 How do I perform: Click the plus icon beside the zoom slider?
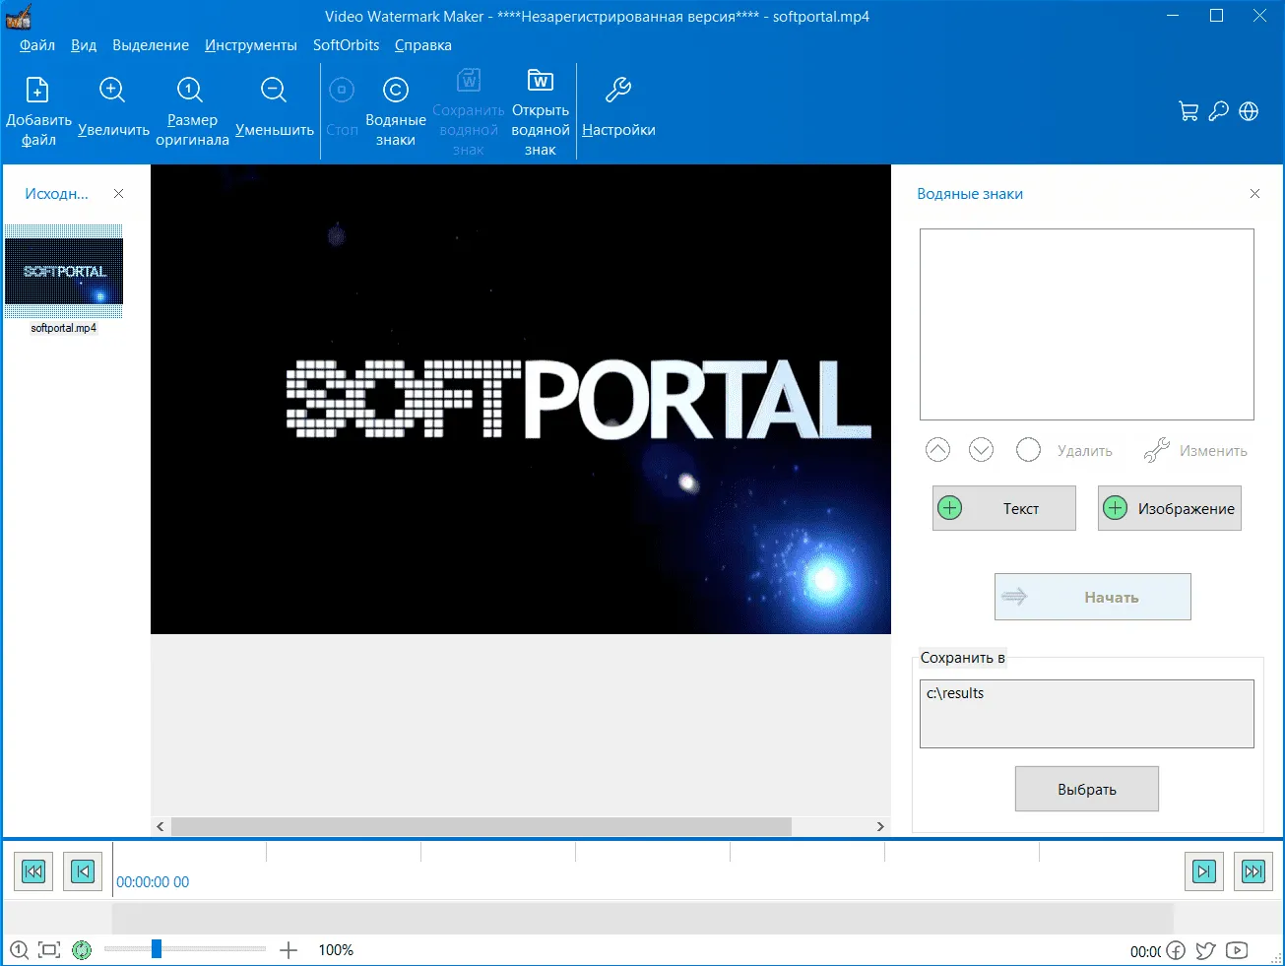(x=289, y=950)
